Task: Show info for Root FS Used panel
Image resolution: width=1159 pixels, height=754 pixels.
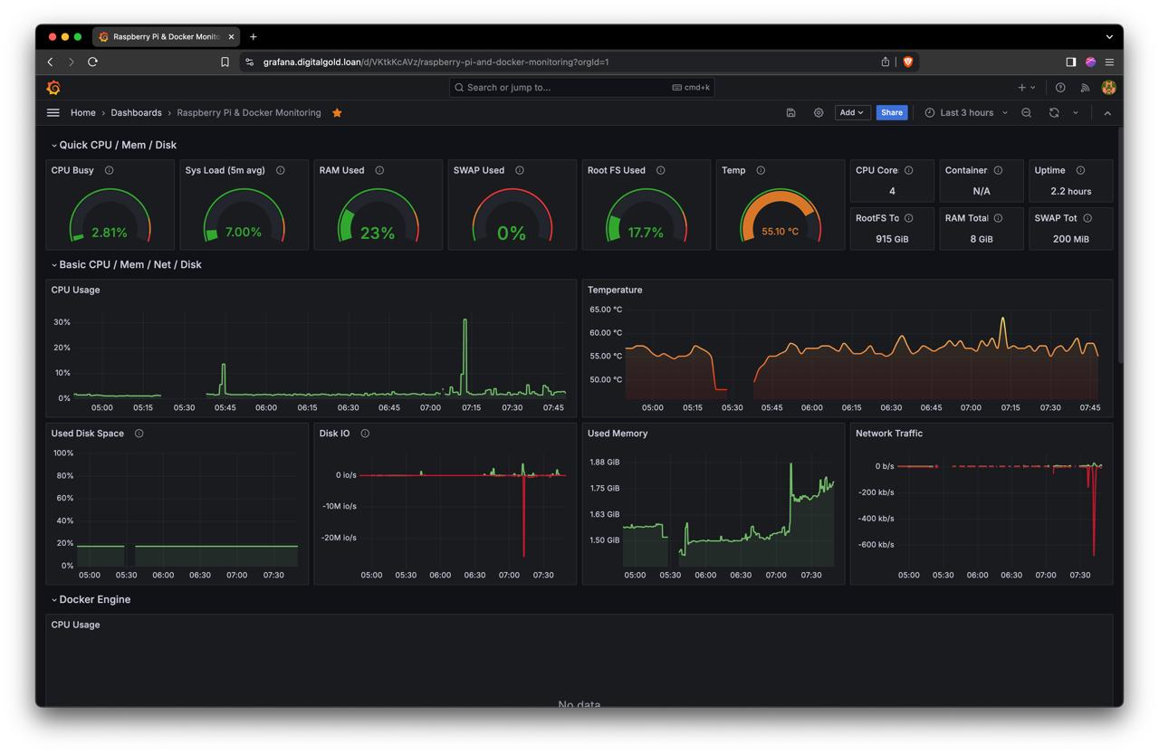Action: [660, 170]
